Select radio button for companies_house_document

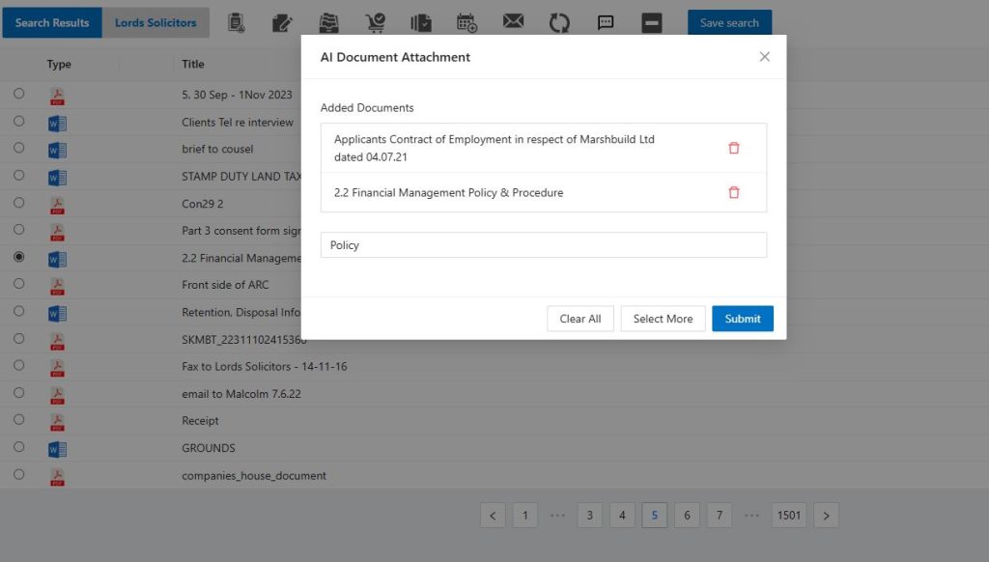(x=19, y=474)
